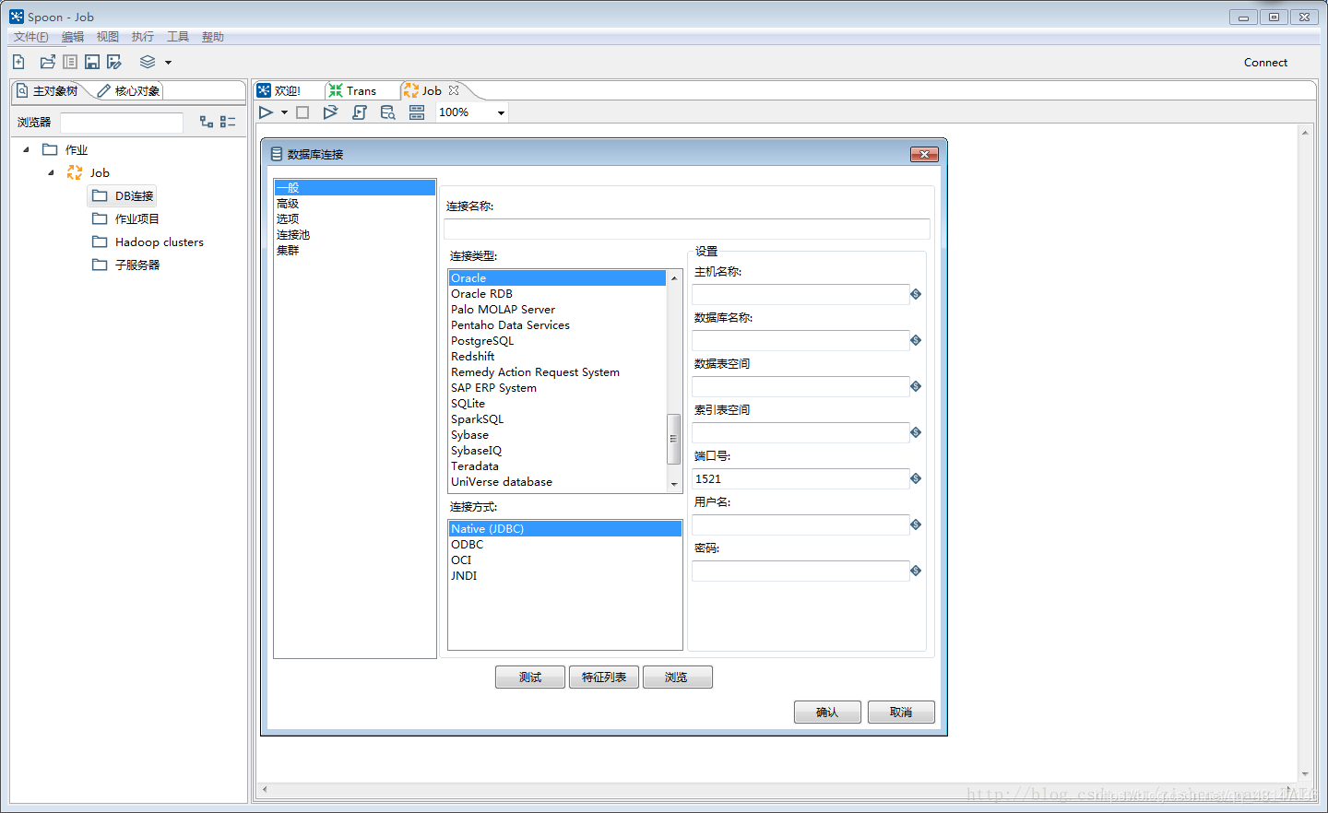Select the explore database icon
The image size is (1328, 813).
pos(388,112)
